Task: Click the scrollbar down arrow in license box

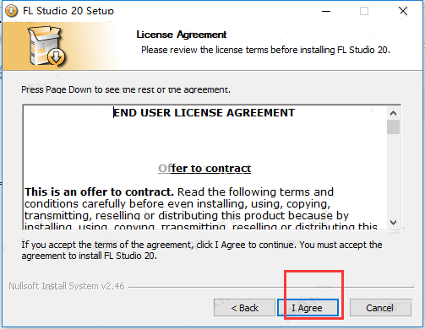Action: coord(393,223)
